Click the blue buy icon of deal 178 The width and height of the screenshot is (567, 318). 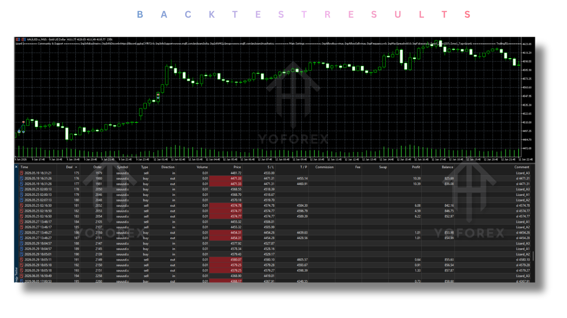[22, 189]
